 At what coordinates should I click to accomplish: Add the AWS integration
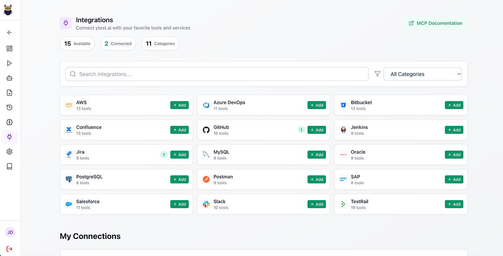point(179,105)
